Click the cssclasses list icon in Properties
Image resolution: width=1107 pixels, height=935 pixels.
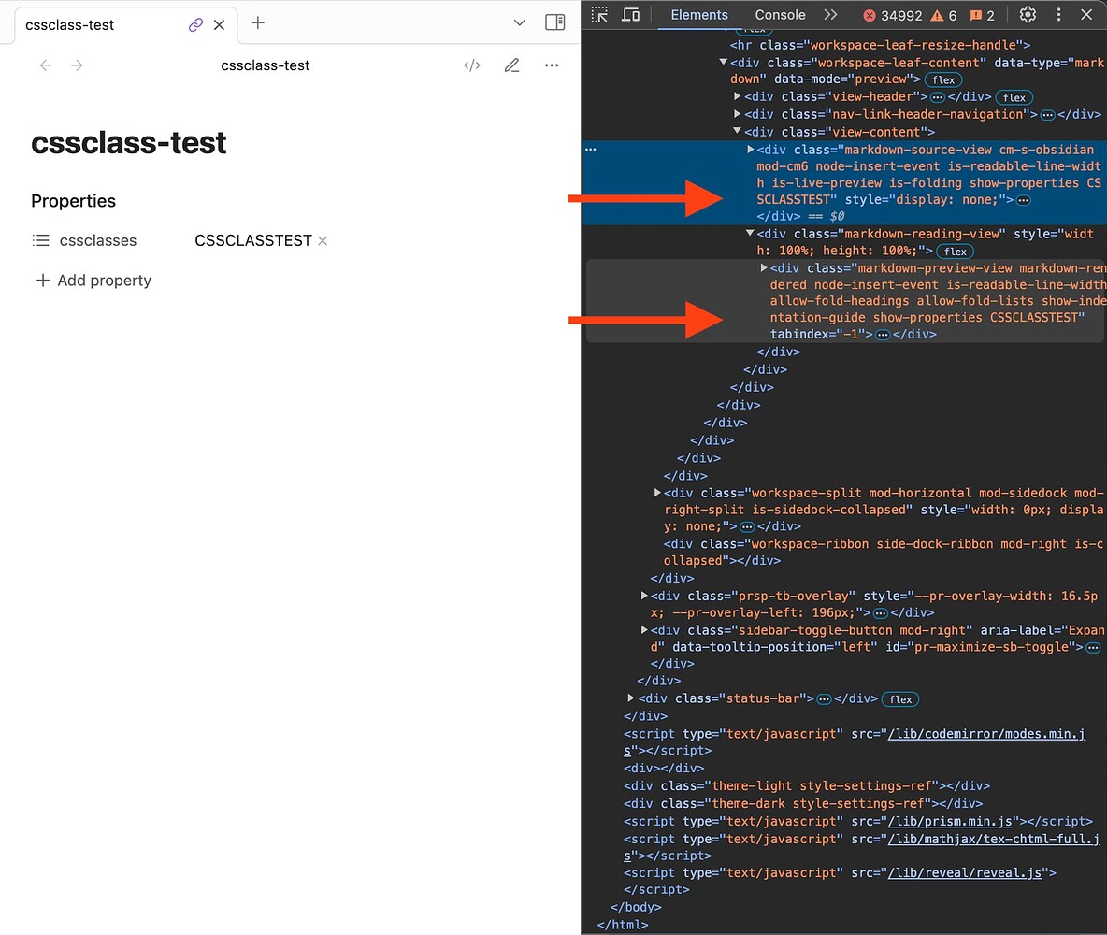coord(41,240)
